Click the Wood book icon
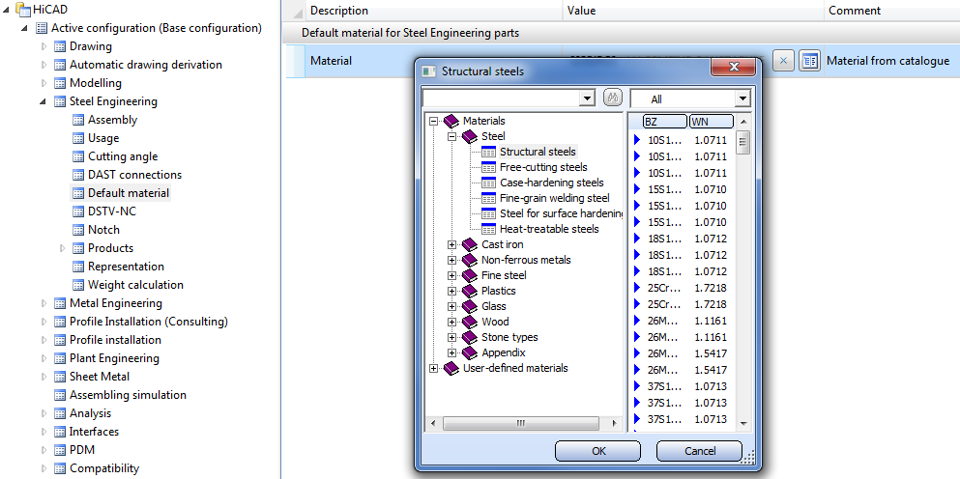The width and height of the screenshot is (960, 479). click(470, 322)
